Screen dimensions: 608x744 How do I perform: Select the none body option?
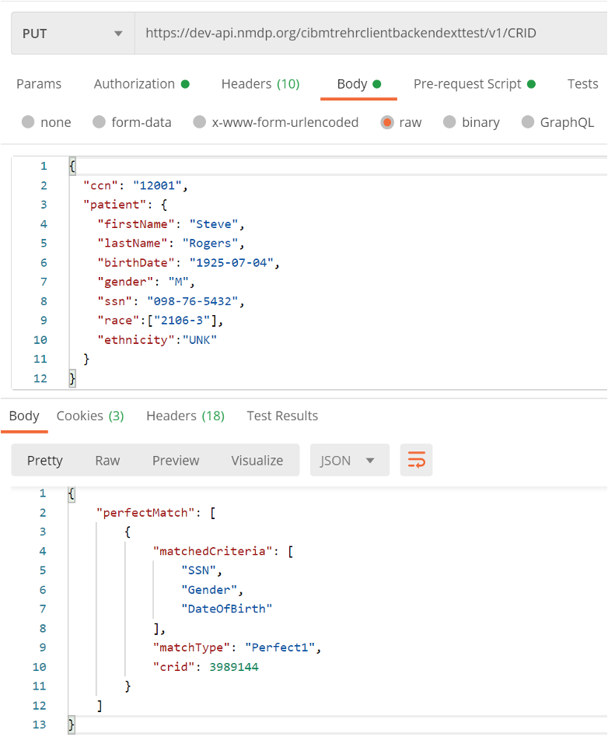[x=47, y=122]
